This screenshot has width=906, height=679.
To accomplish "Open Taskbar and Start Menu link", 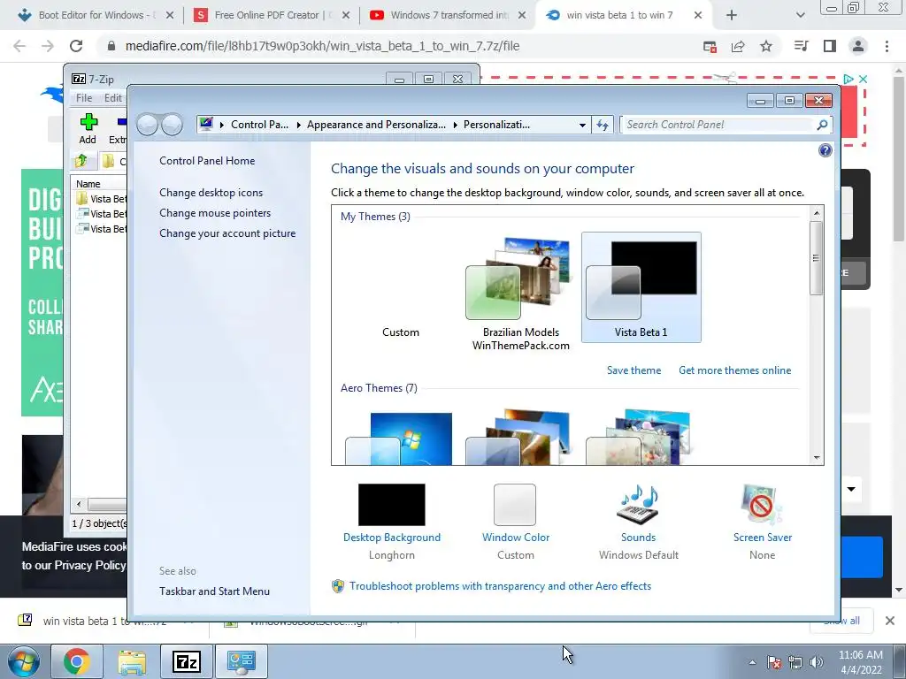I will tap(214, 591).
